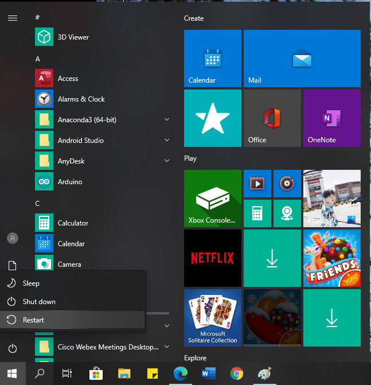371x385 pixels.
Task: Open the user account icon
Action: (x=13, y=238)
